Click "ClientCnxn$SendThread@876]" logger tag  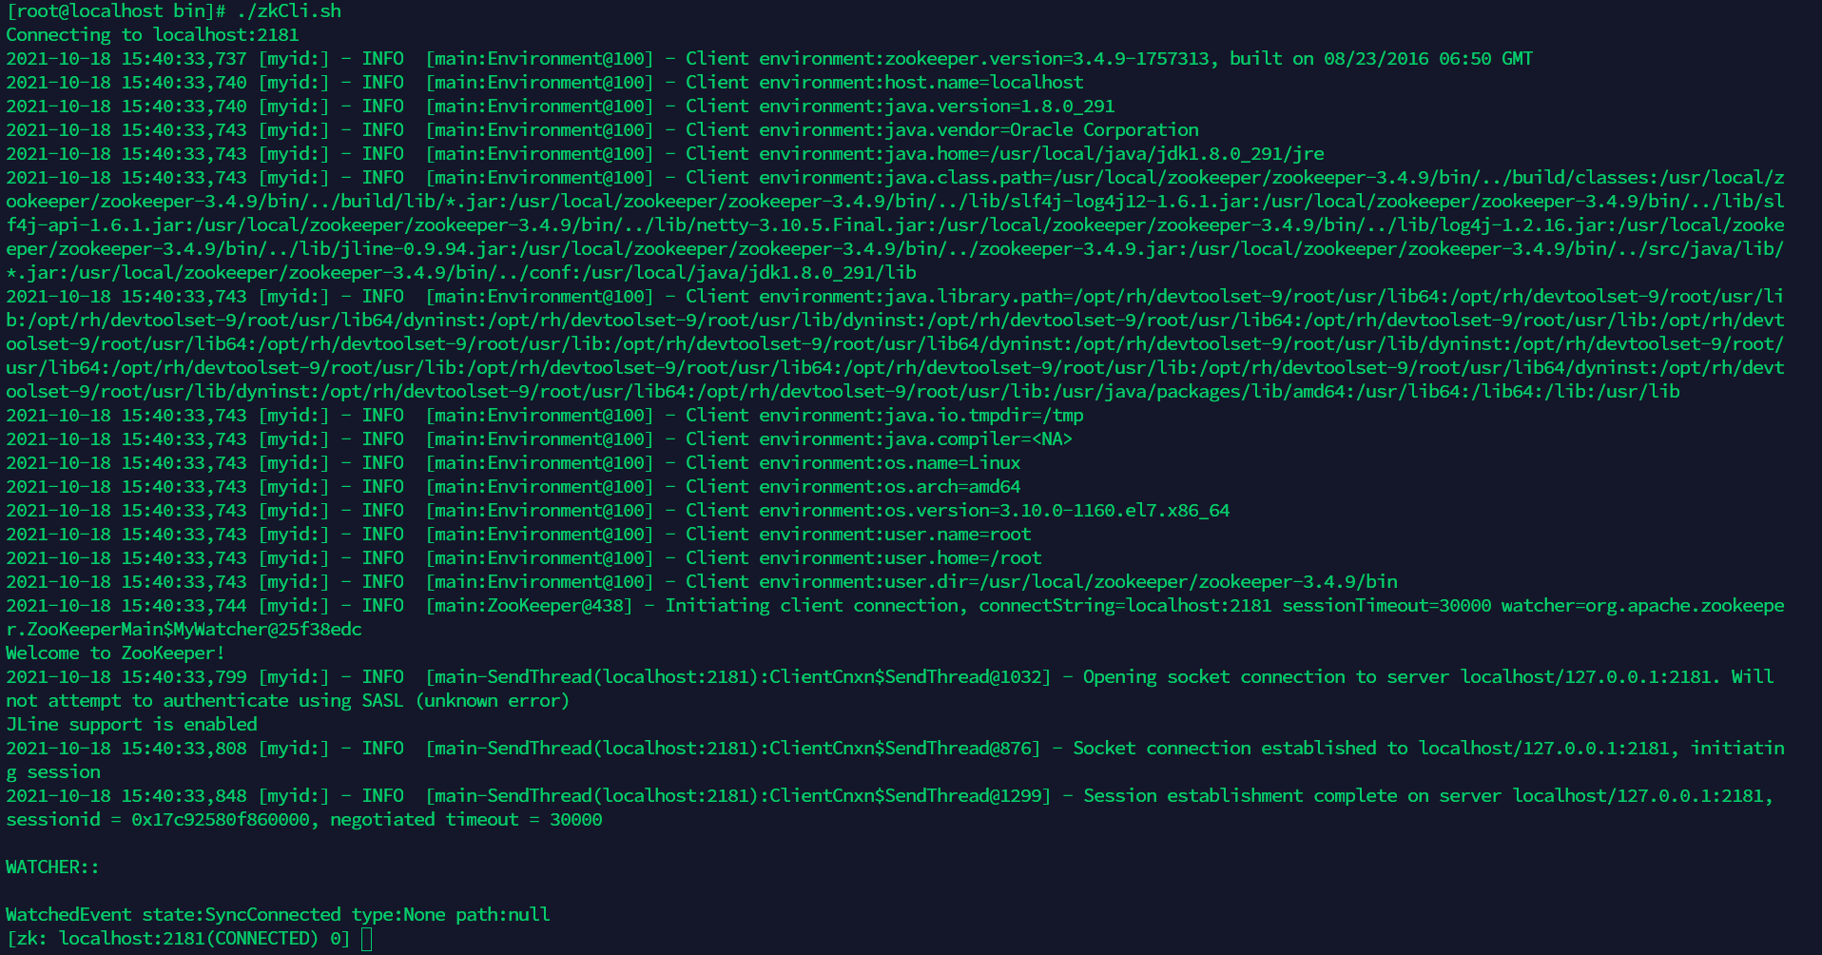click(905, 749)
